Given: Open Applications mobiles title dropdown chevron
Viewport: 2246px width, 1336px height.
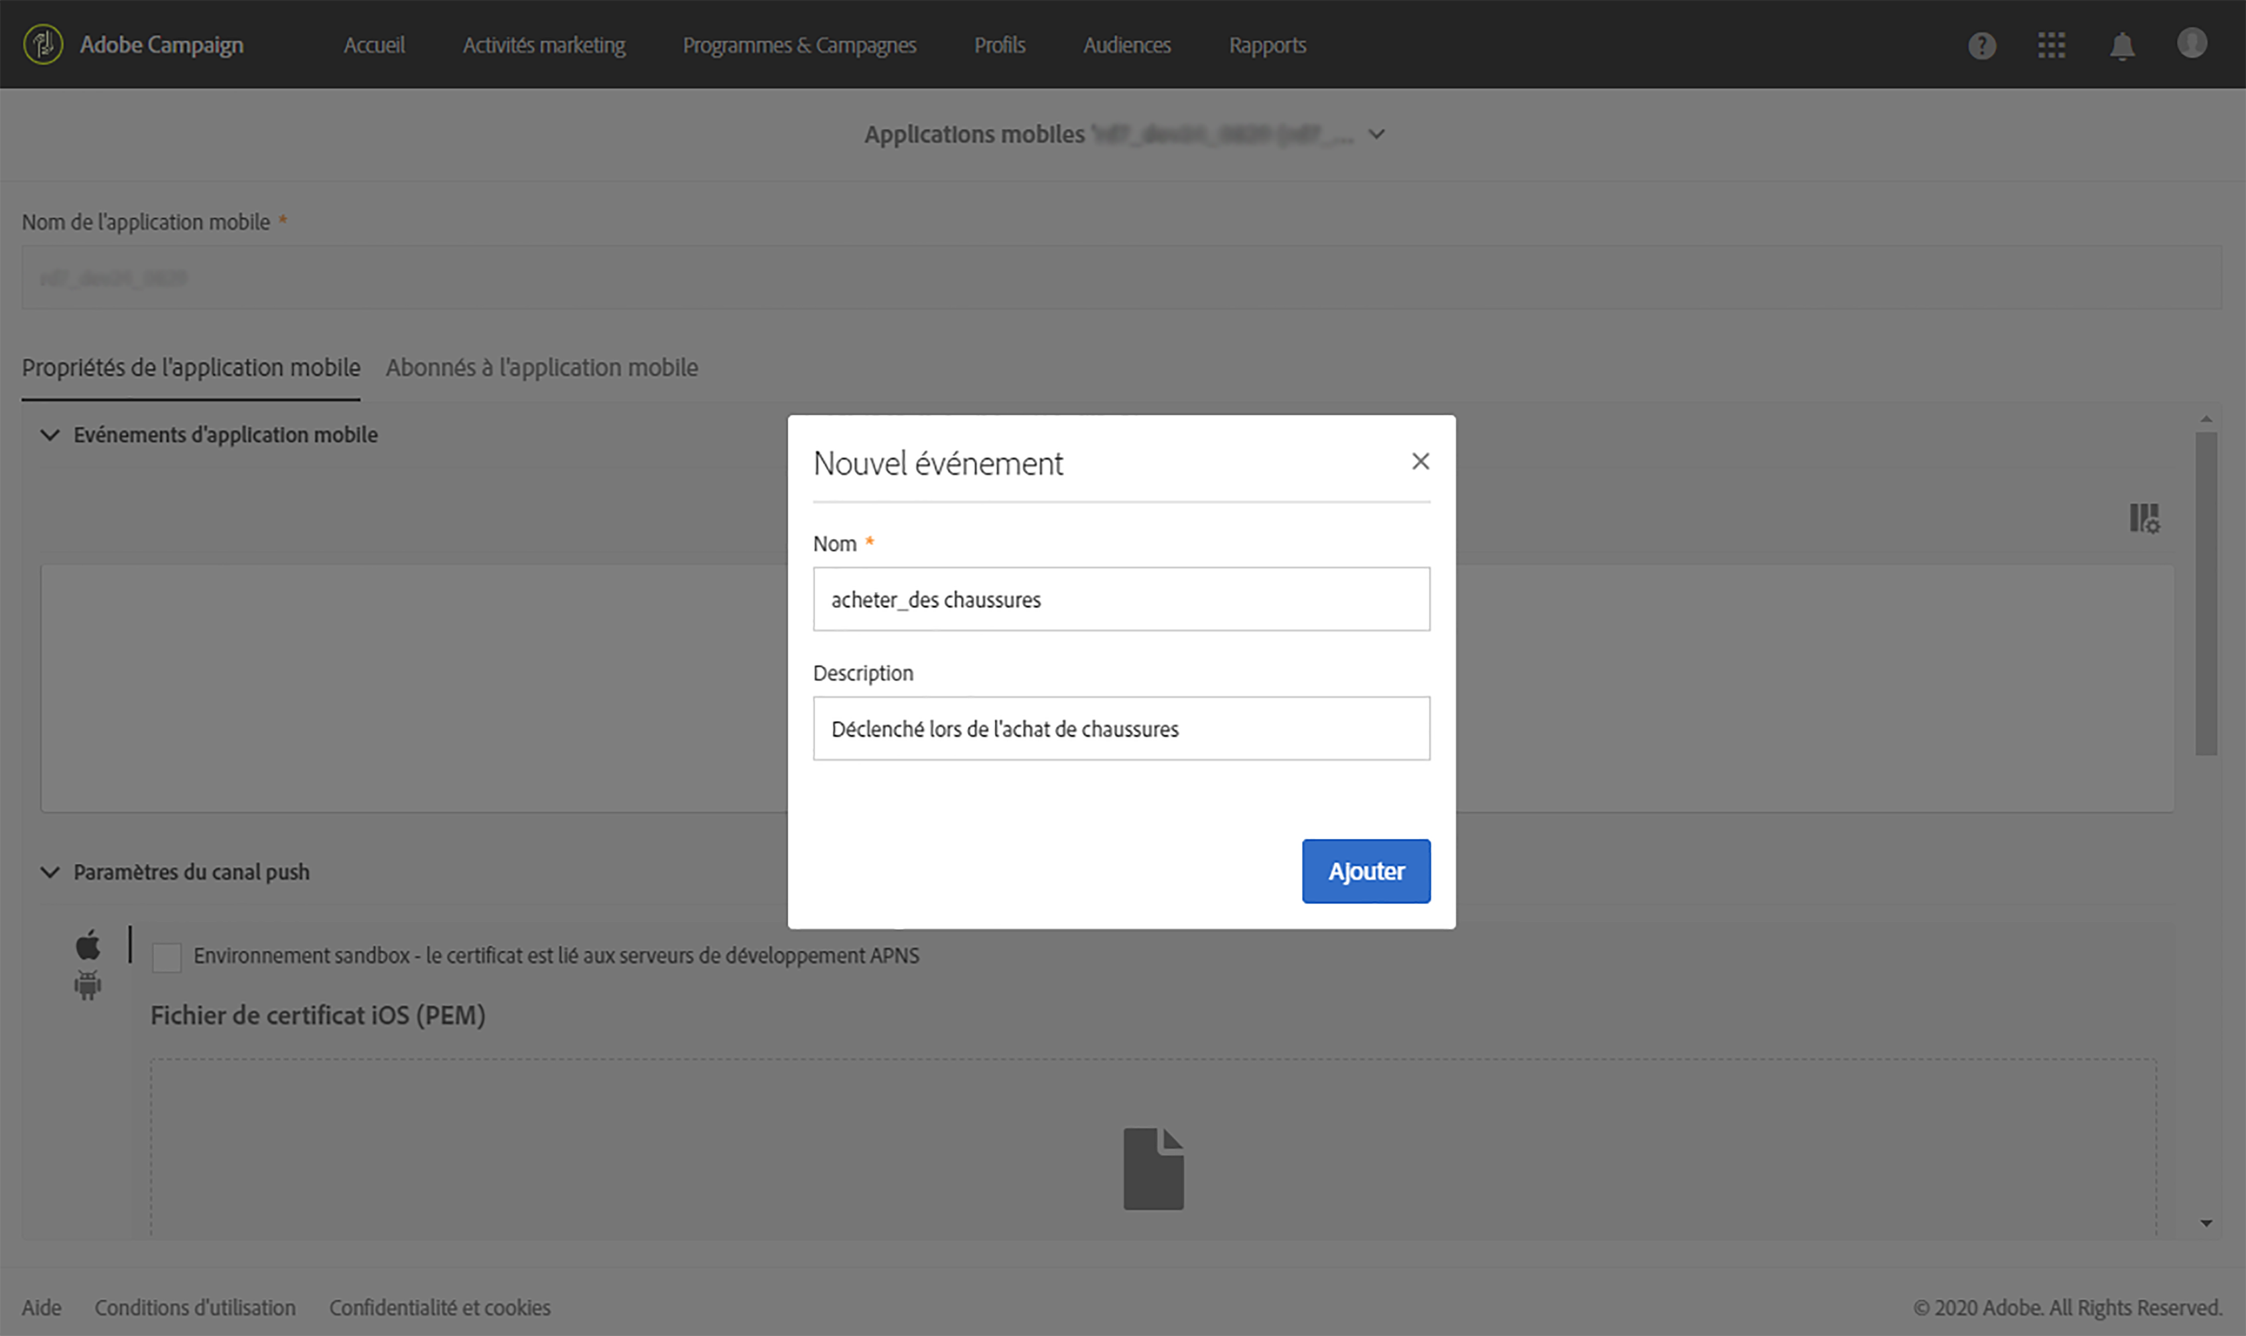Looking at the screenshot, I should 1376,134.
